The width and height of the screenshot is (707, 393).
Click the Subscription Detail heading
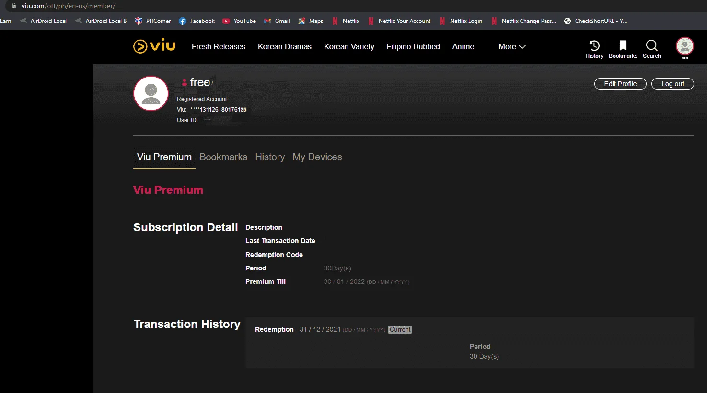[x=185, y=227]
